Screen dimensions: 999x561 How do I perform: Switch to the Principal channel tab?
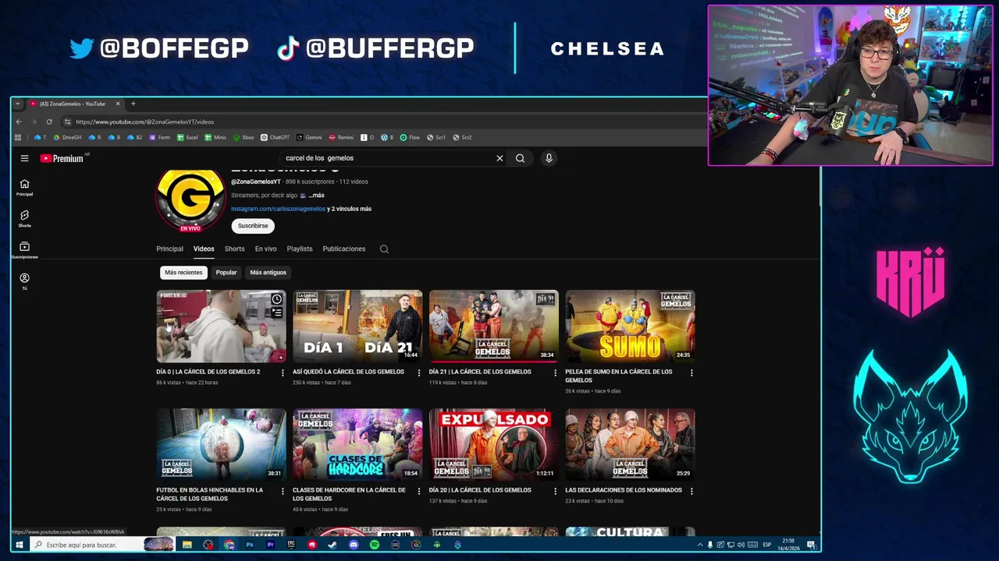169,249
